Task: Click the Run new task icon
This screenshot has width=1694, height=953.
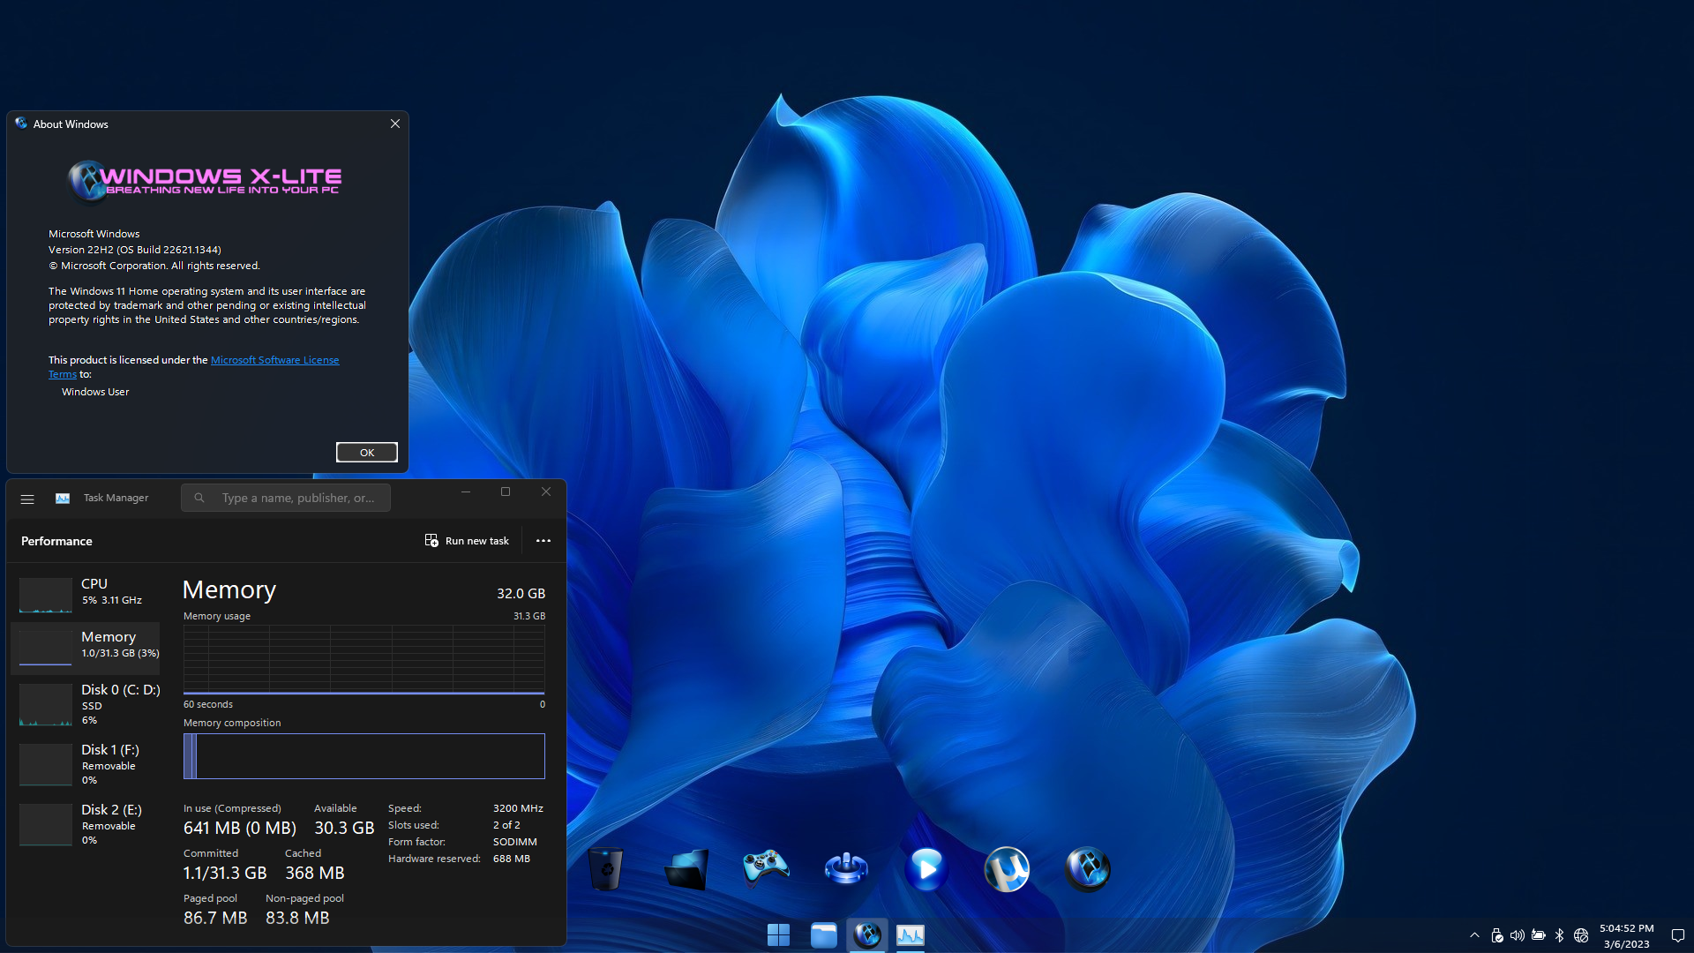Action: point(431,540)
